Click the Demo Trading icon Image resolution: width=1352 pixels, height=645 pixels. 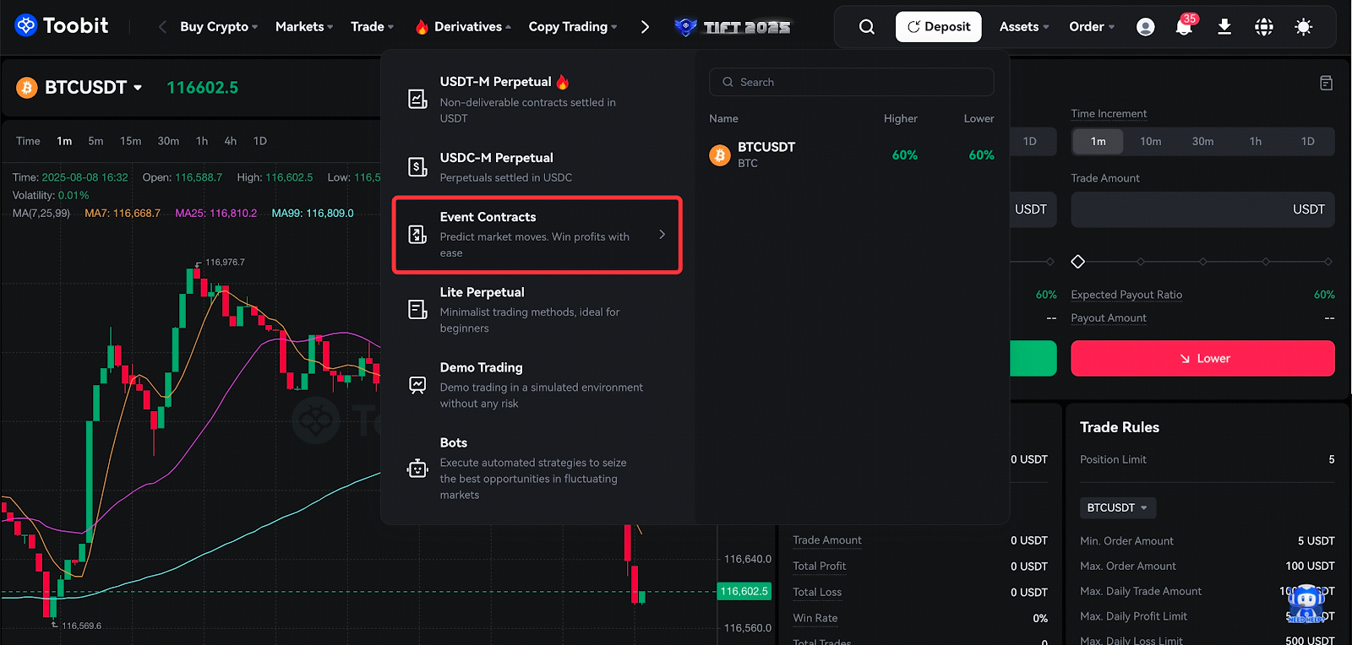417,385
